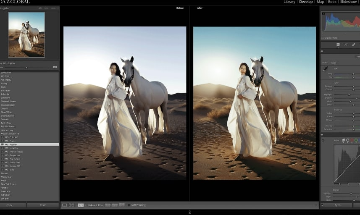
Task: Switch to Loupe view icon in toolbar
Action: [65, 205]
